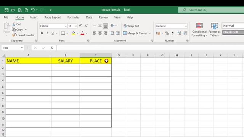This screenshot has width=244, height=137.
Task: Click the Wrap Text button
Action: coord(131,26)
